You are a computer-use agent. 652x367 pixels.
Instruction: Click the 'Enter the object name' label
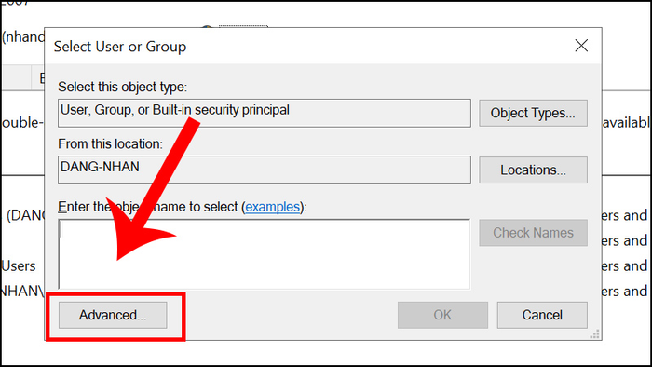point(183,207)
